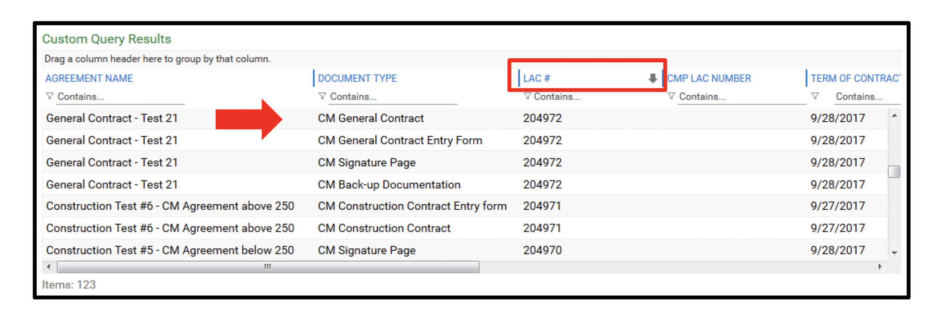Click horizontal scrollbar left arrow
The image size is (940, 320).
(x=49, y=266)
